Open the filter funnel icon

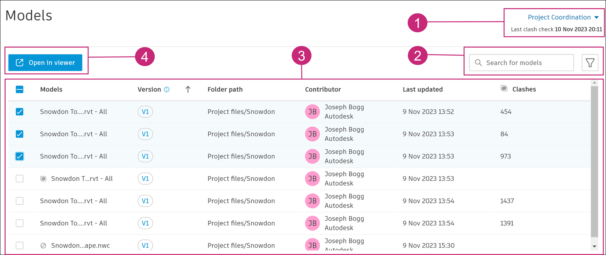[590, 63]
